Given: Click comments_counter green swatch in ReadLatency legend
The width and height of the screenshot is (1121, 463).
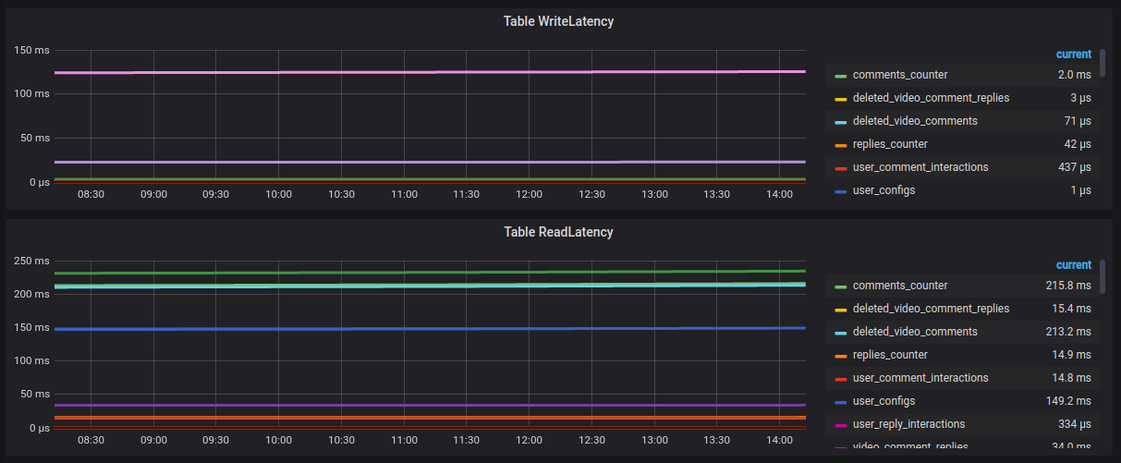Looking at the screenshot, I should point(840,286).
